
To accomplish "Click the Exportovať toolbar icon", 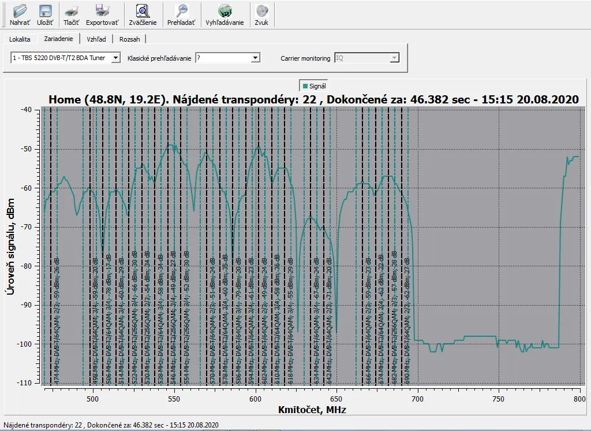I will click(x=102, y=12).
